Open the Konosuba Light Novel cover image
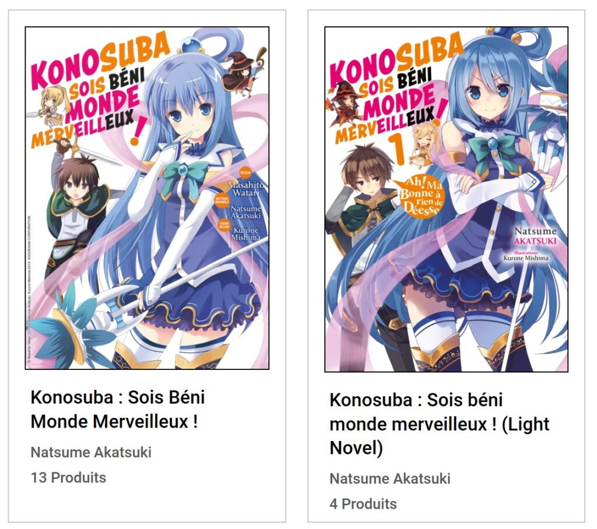 click(x=446, y=199)
